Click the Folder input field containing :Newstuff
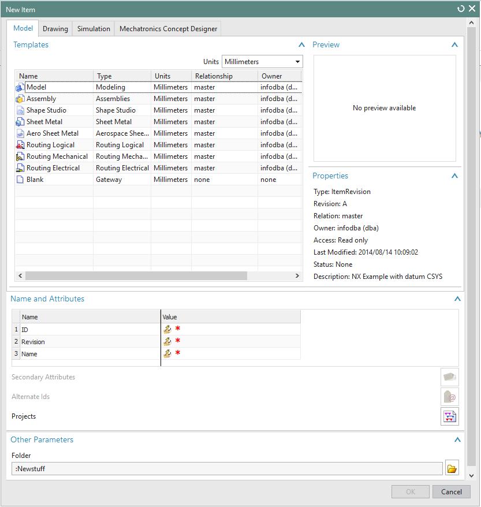The image size is (481, 507). (227, 468)
